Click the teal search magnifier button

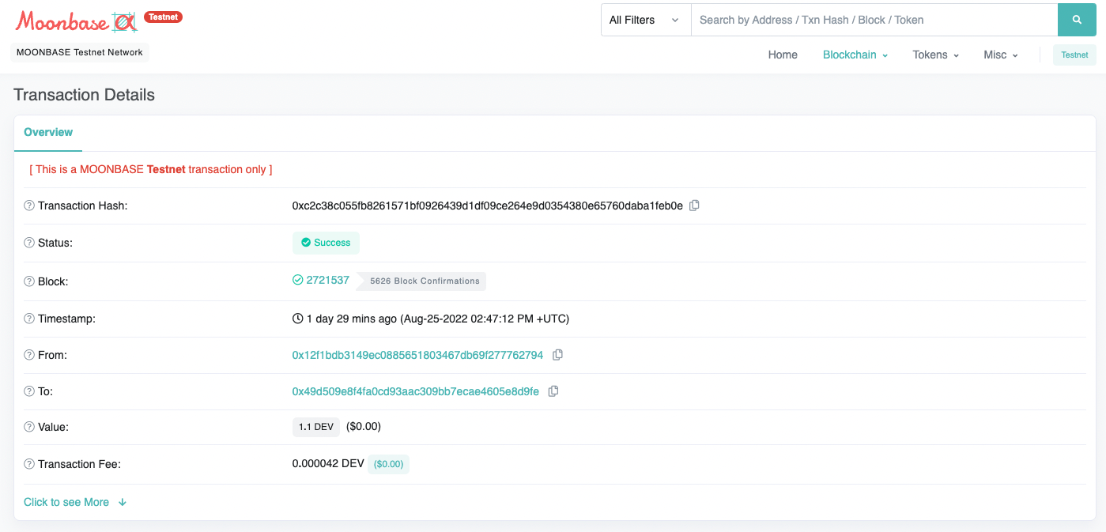[1077, 19]
